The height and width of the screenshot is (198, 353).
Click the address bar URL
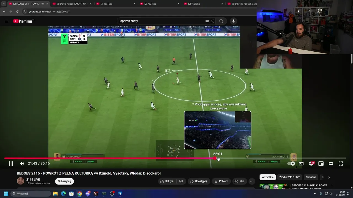(x=49, y=12)
